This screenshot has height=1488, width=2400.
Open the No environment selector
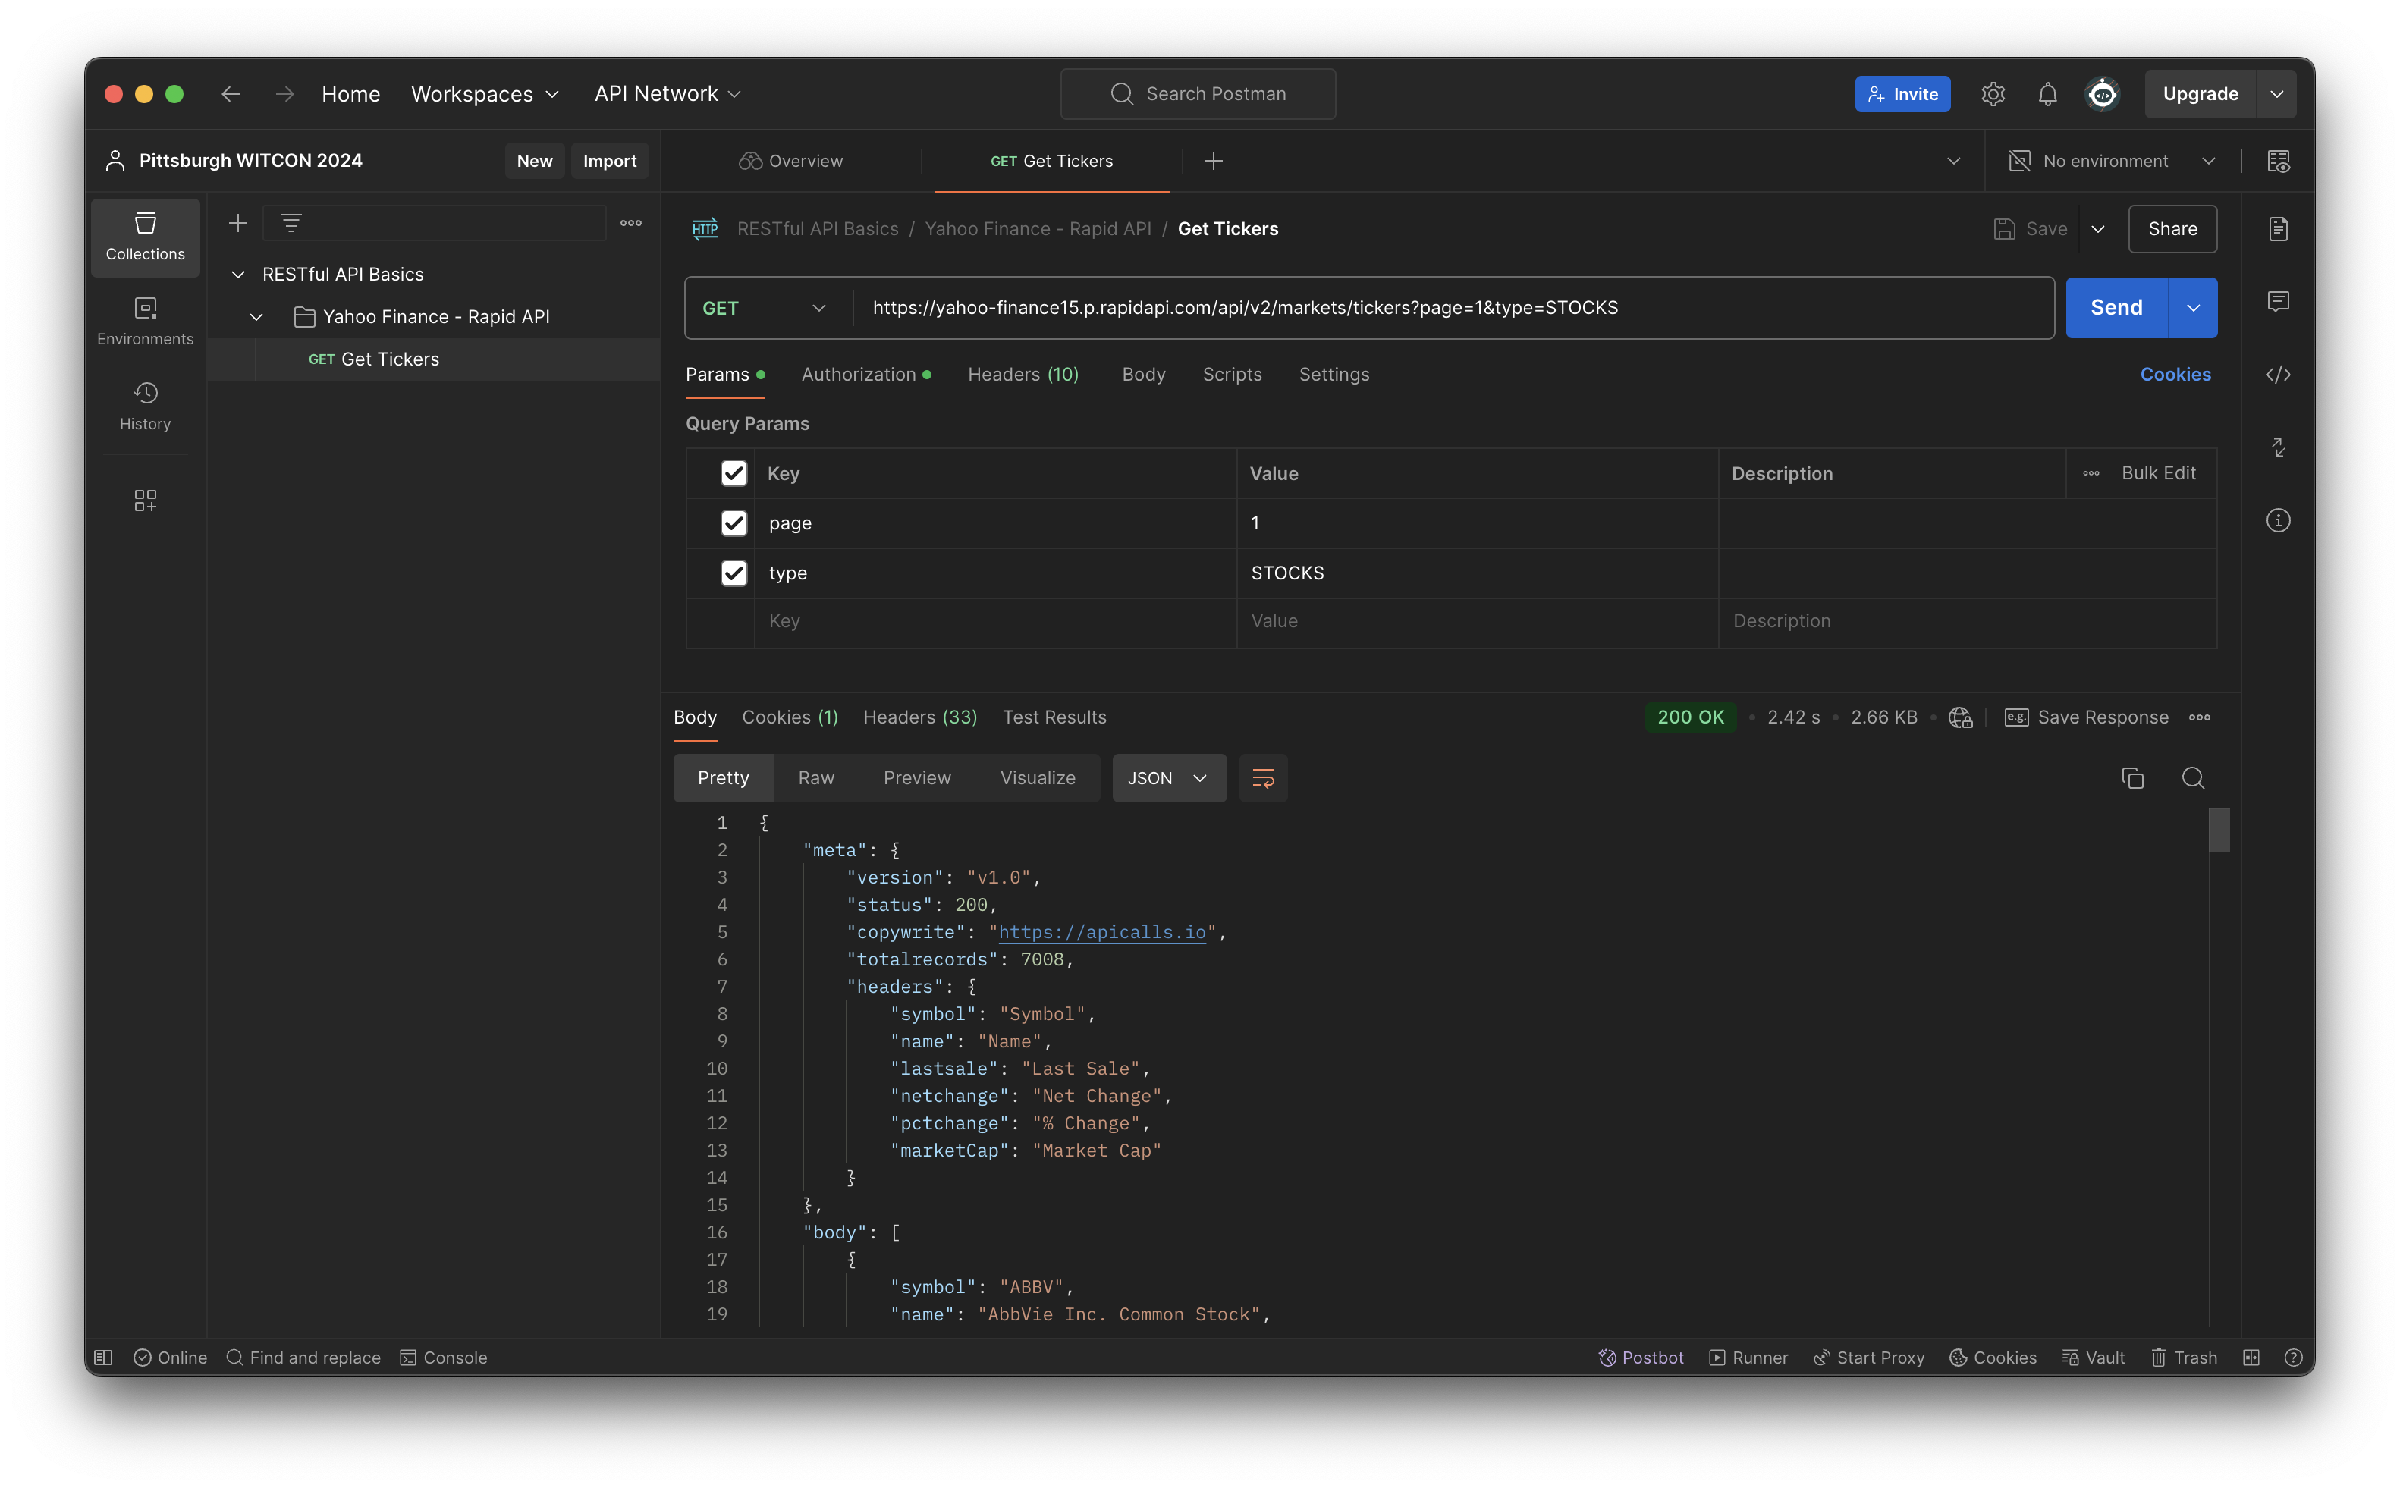click(x=2112, y=161)
